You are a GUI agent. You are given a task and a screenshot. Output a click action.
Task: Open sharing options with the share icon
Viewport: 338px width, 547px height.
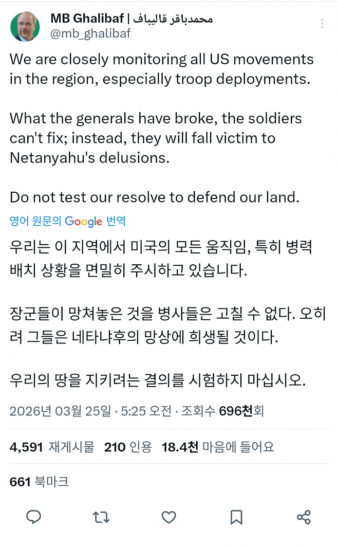tap(304, 518)
